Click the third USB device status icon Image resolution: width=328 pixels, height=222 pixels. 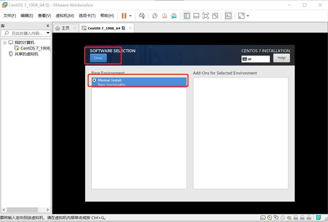coord(309,218)
